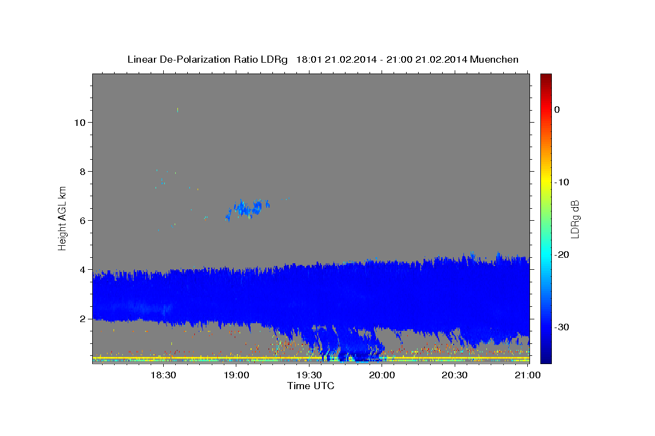Screen dimensions: 655x436
Task: Select the 18:30 time tick label
Action: tap(163, 376)
